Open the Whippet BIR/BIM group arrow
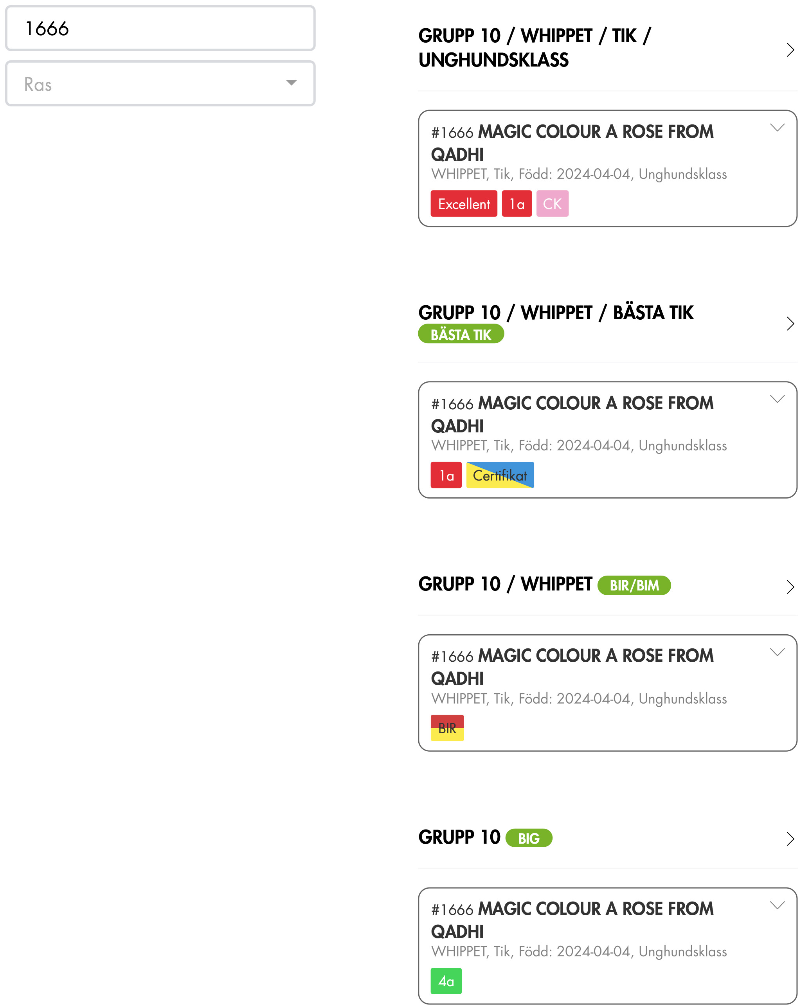801x1008 pixels. tap(790, 587)
